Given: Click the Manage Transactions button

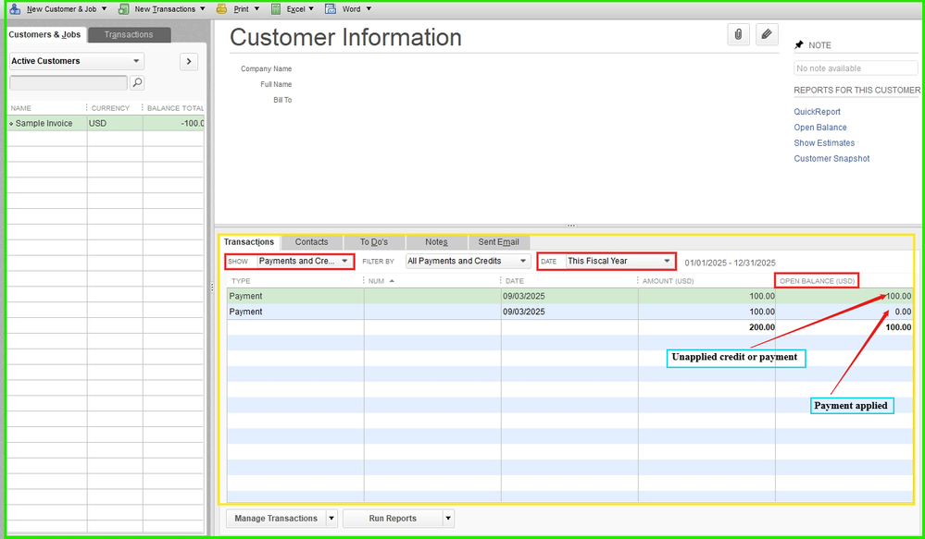Looking at the screenshot, I should [x=276, y=519].
